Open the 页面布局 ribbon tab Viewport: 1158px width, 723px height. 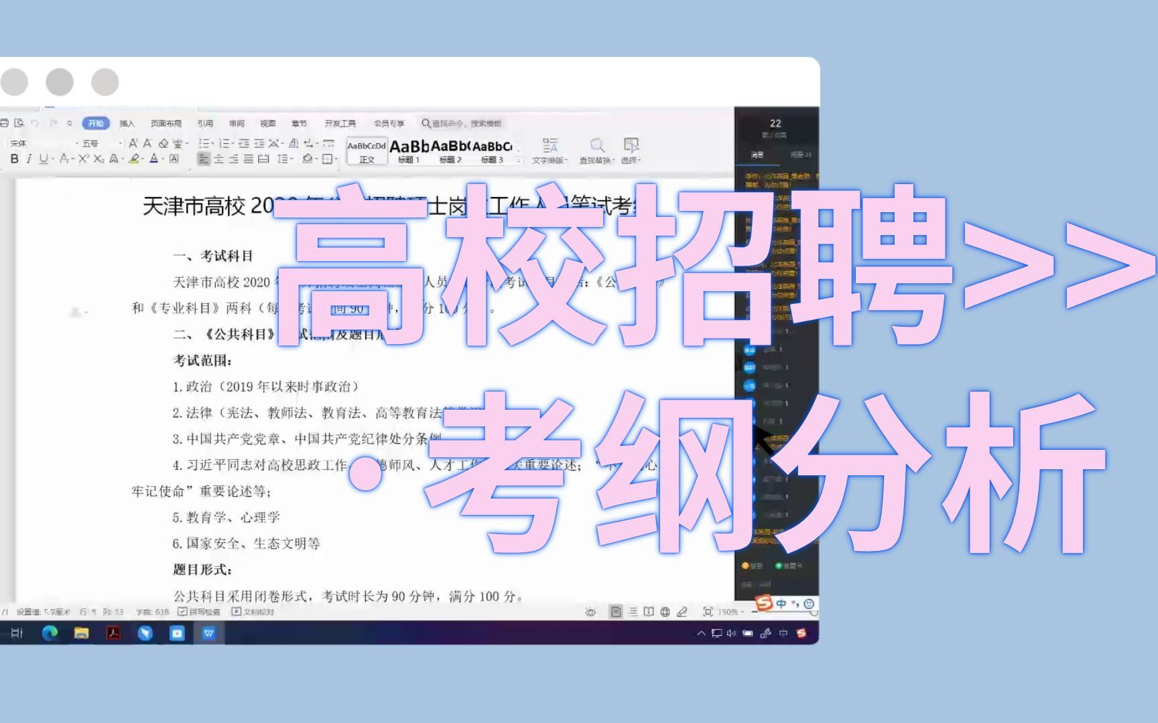pyautogui.click(x=166, y=123)
